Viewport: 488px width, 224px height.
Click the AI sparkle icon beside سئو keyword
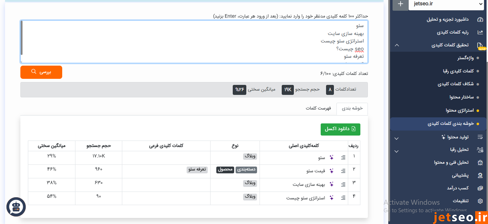click(x=331, y=157)
